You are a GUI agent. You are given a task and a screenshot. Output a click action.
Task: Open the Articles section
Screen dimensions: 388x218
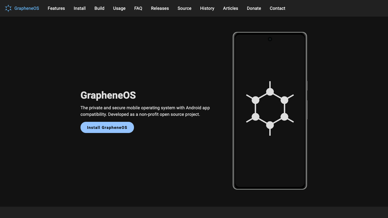(231, 8)
